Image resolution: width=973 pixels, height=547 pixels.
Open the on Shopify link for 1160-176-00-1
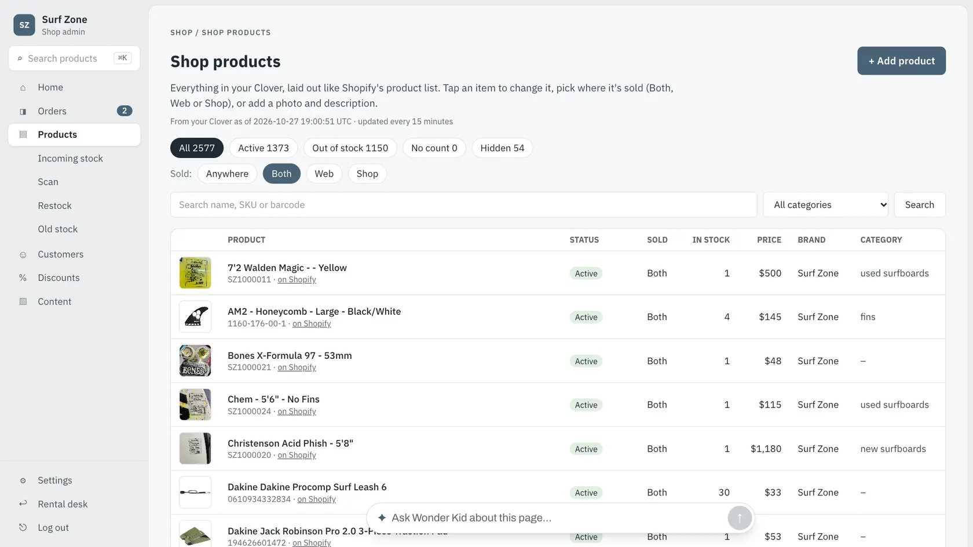[x=312, y=324]
